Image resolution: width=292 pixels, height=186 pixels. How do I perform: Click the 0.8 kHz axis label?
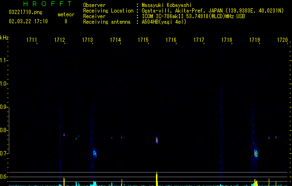pyautogui.click(x=4, y=130)
